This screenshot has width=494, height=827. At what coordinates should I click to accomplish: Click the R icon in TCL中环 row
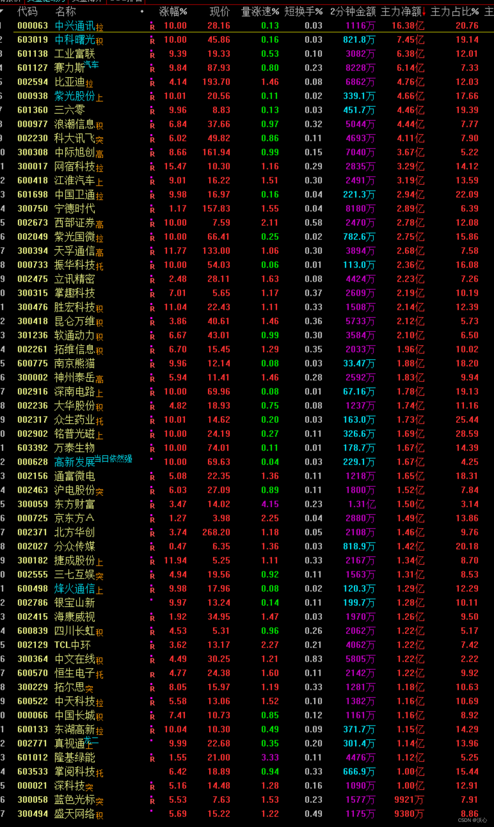(x=152, y=646)
